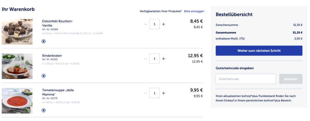Focus the Gutscheincode input field
Viewport: 310px width, 121px height.
point(246,79)
